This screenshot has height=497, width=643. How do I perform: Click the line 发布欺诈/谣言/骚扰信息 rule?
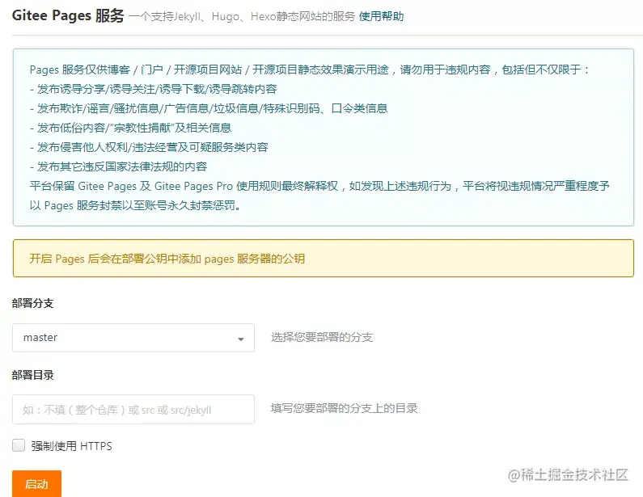tap(209, 108)
